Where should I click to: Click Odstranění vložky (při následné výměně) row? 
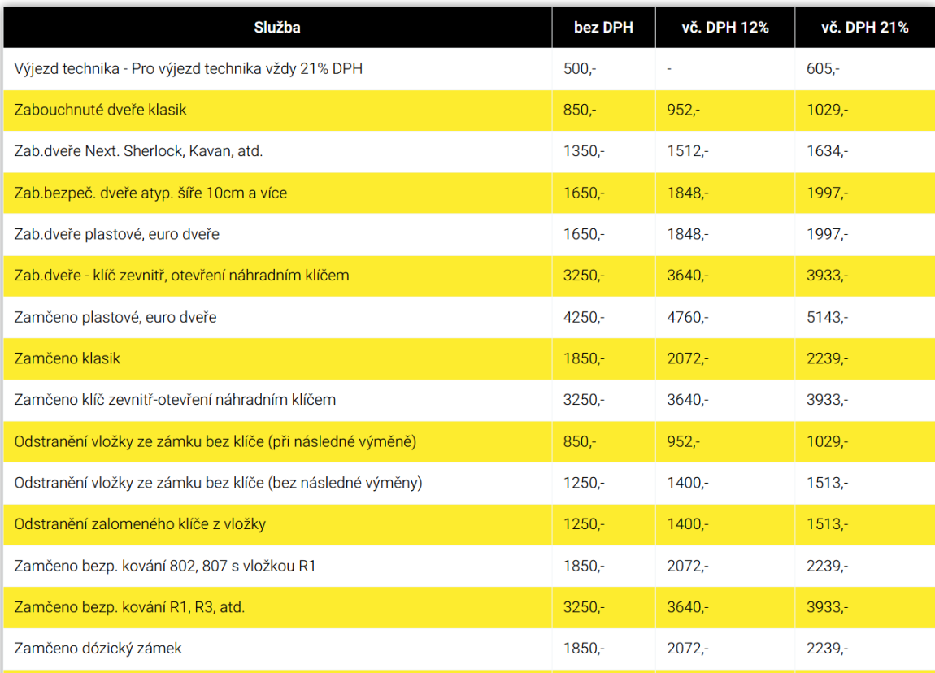coord(469,441)
